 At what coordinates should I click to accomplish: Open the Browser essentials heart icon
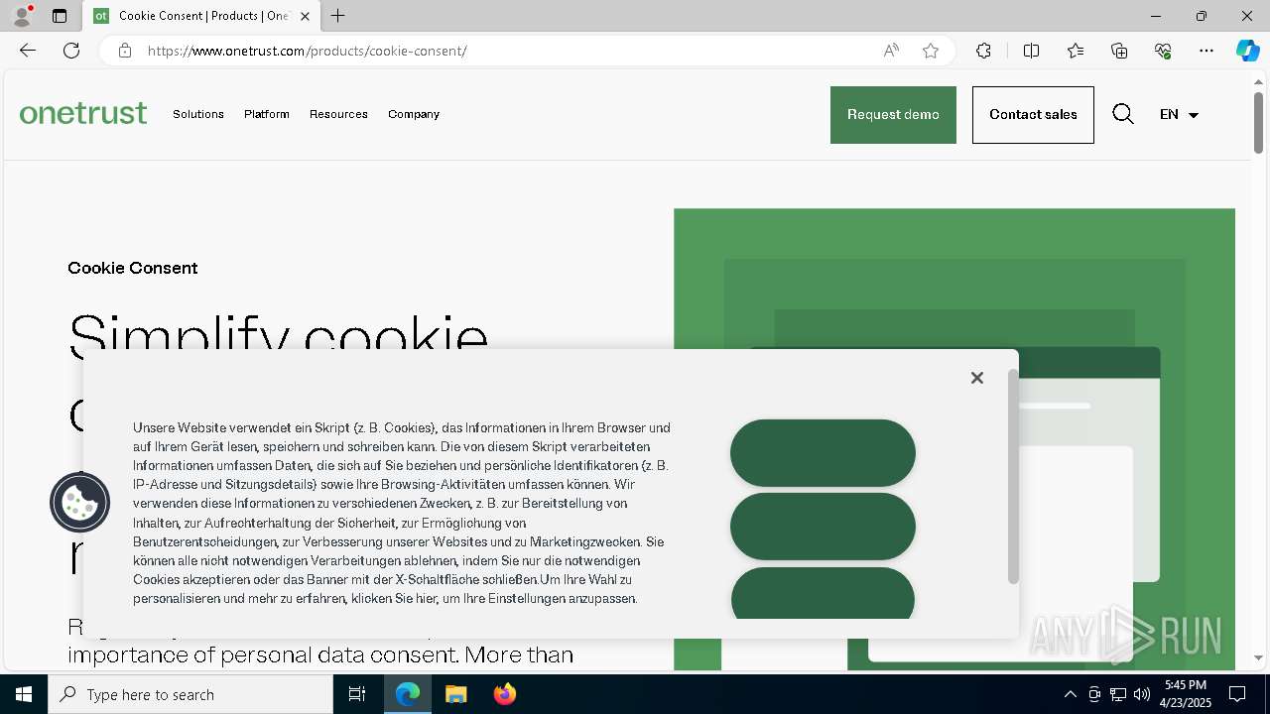tap(1163, 51)
